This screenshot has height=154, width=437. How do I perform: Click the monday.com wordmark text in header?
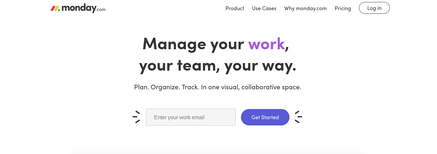(x=83, y=8)
